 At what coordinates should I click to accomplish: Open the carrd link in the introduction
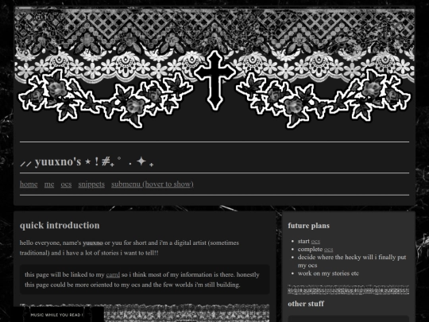click(113, 274)
